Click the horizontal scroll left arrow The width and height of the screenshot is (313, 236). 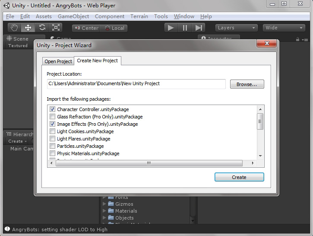(x=52, y=163)
